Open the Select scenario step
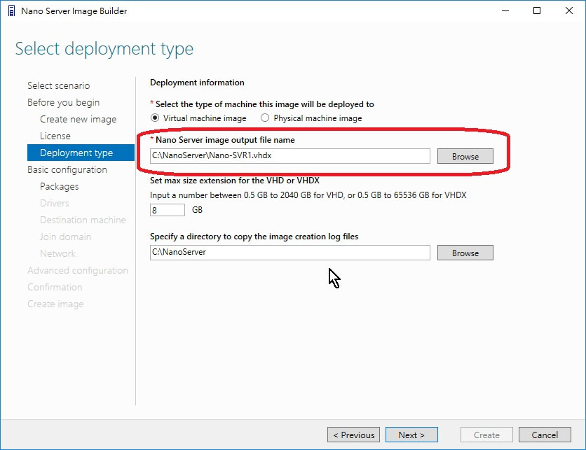This screenshot has width=586, height=450. [59, 85]
